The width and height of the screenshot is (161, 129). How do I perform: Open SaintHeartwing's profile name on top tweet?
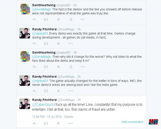point(44,5)
